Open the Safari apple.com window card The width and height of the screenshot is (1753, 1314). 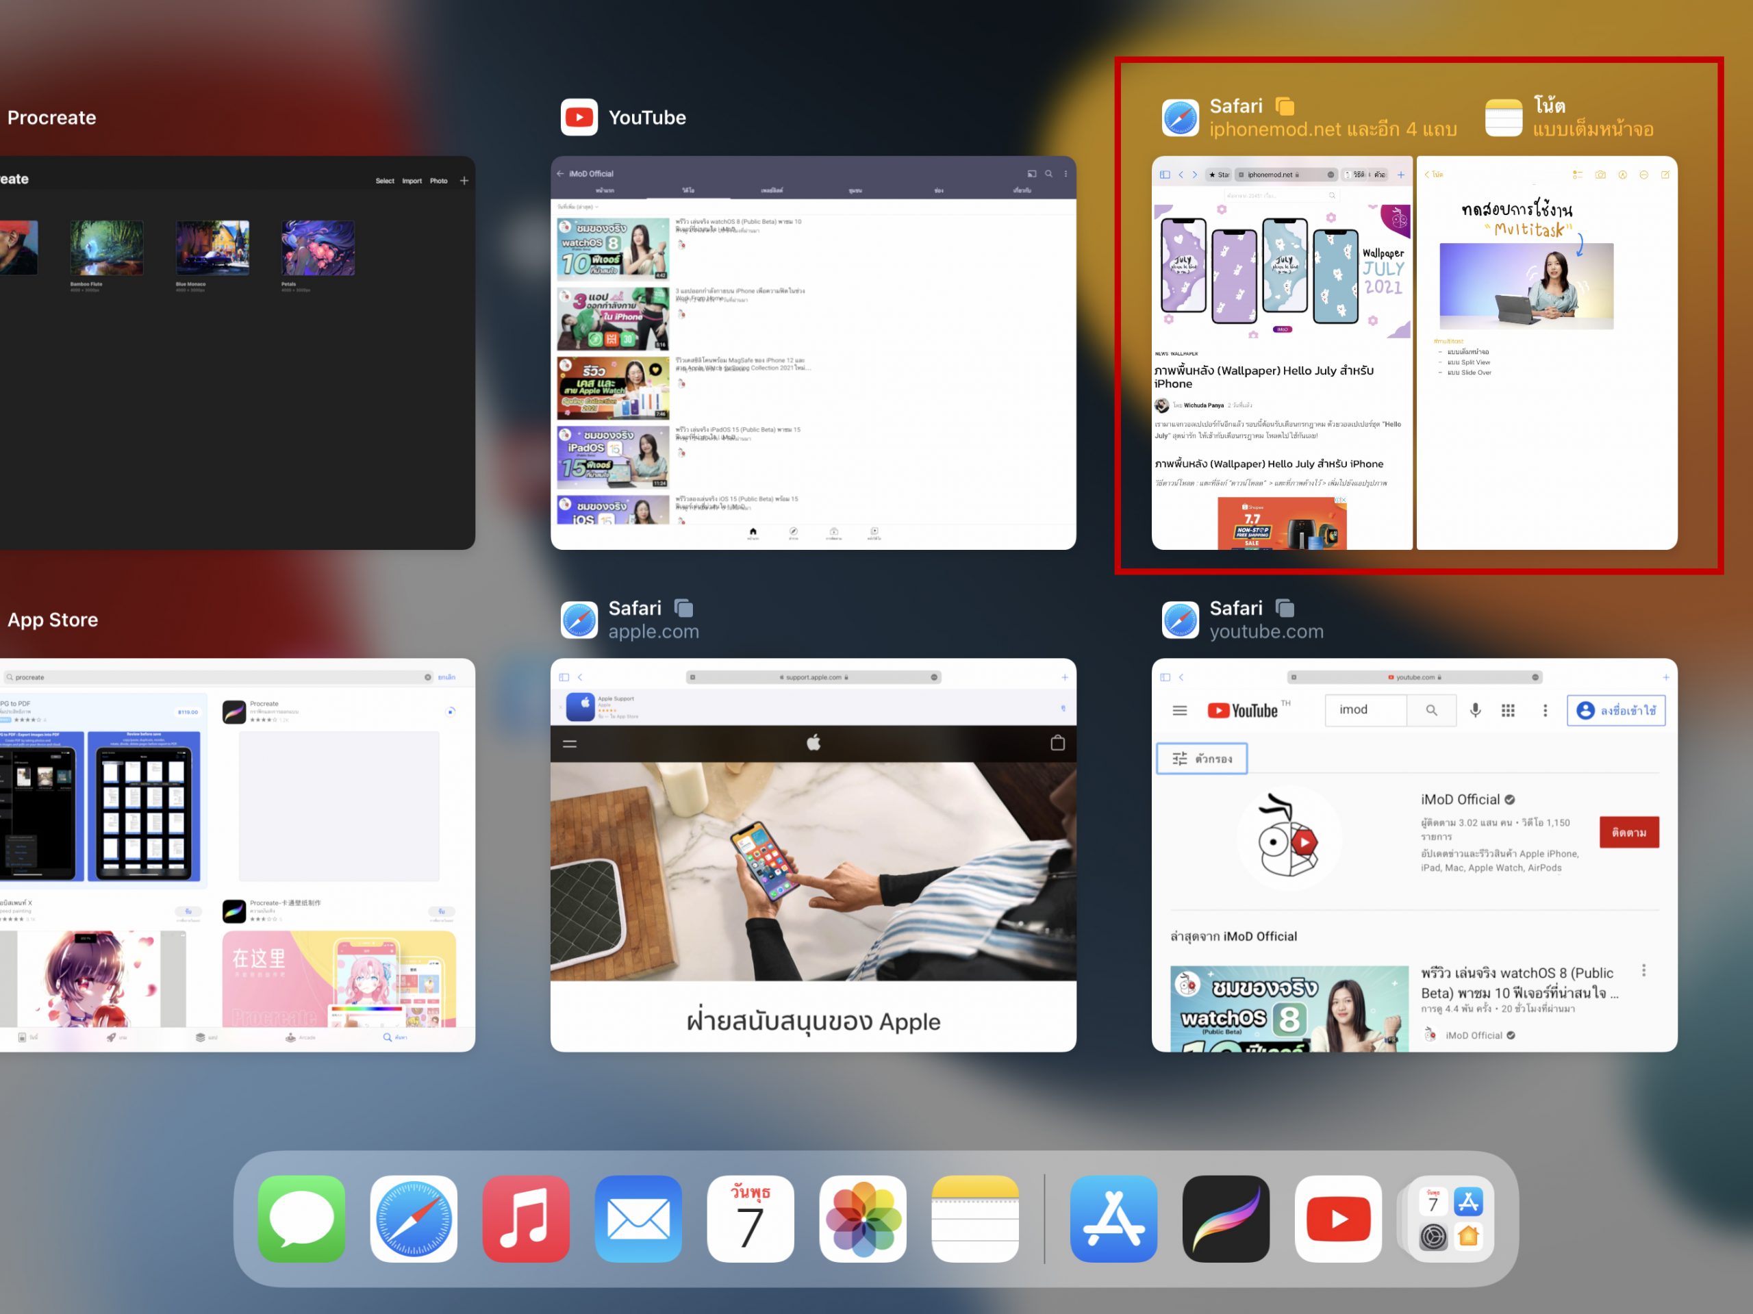813,855
